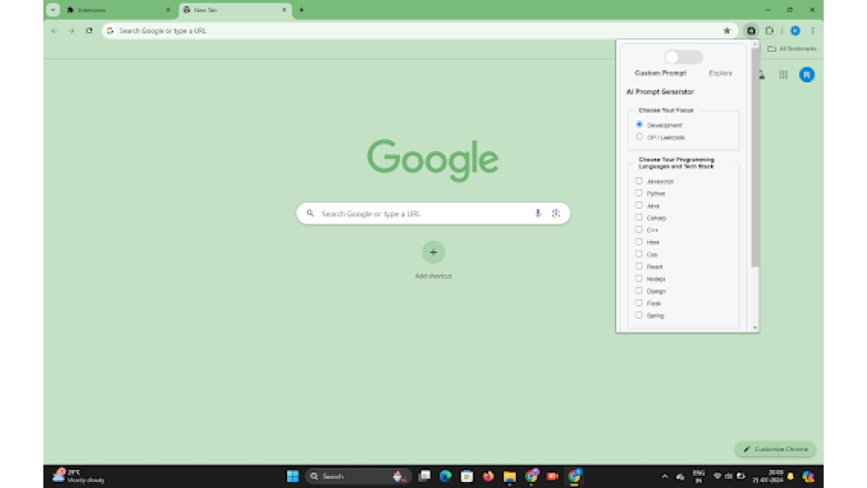The image size is (867, 488).
Task: Open the red camera recorder taskbar app
Action: point(552,476)
